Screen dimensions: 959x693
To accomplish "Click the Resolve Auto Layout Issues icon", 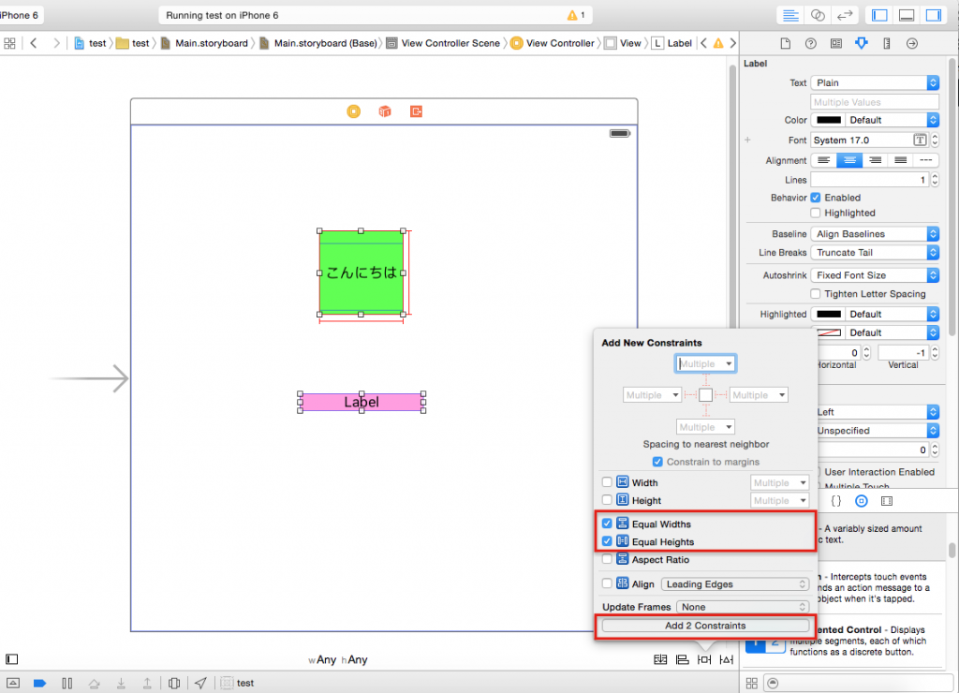I will (x=727, y=659).
